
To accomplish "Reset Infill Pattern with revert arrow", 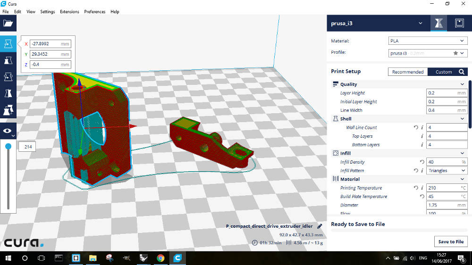I will point(416,171).
